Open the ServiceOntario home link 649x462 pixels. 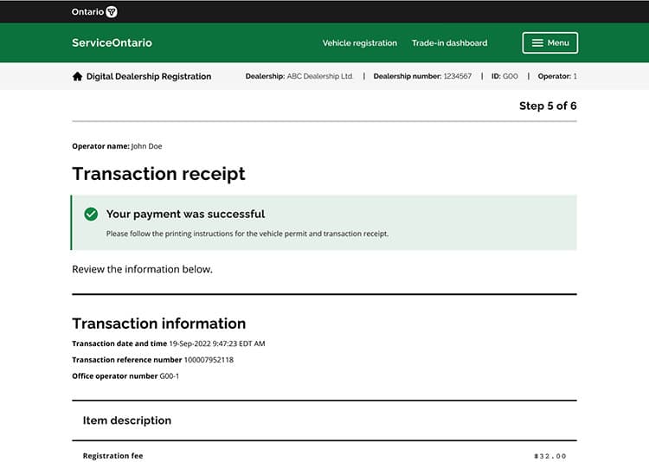coord(112,43)
